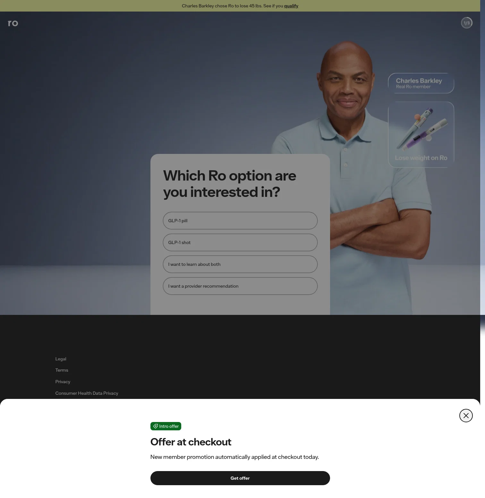Screen dimensions: 485x498
Task: Click the Get offer button
Action: 240,478
